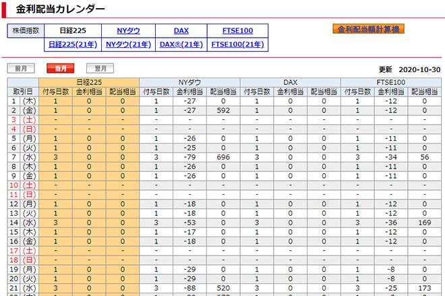Click FTSE100 金利相当 value -34 on row 7
The image size is (445, 296).
tap(391, 157)
